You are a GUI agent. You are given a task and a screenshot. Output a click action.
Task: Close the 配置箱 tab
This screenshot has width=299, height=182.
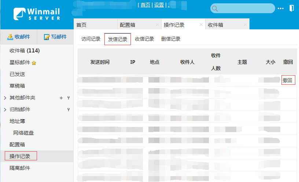click(x=157, y=25)
